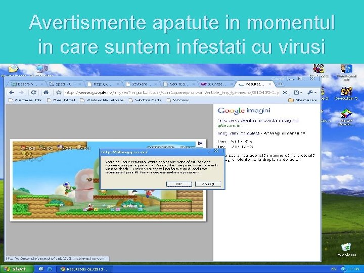Switch to the 'Software' tab
This screenshot has width=364, height=273.
[141, 84]
